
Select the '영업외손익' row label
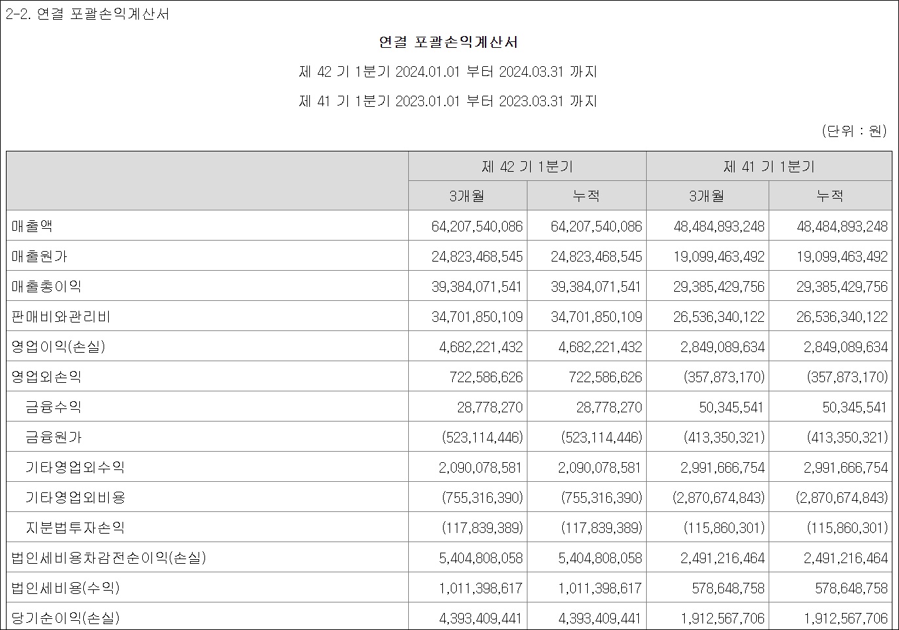click(x=47, y=376)
